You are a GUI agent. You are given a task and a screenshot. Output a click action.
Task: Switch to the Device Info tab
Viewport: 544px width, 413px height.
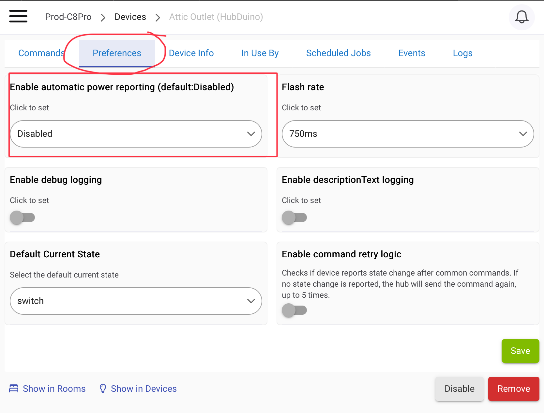(191, 53)
